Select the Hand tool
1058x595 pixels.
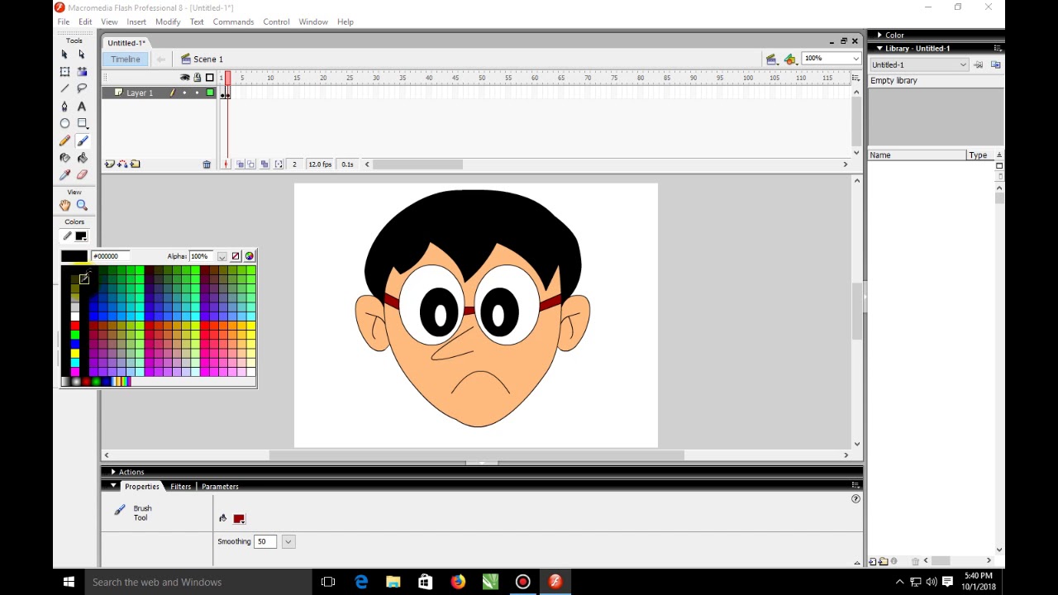64,205
